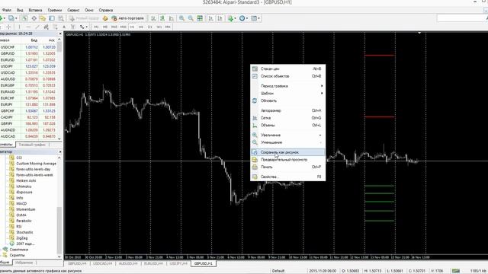This screenshot has height=274, width=488.
Task: Click the zoom in magnifier toolbar icon
Action: tap(181, 18)
